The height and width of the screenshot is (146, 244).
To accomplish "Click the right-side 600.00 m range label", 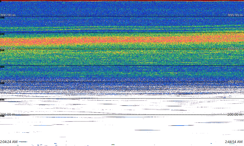I will tap(235, 48).
